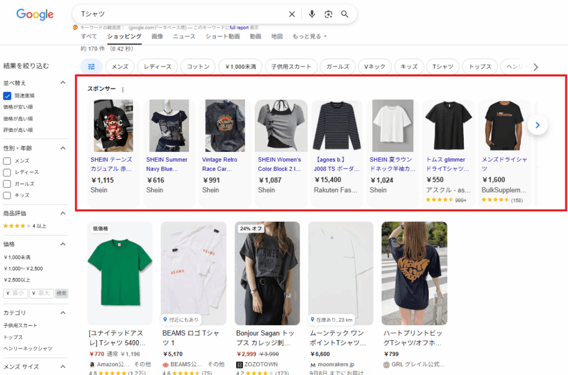Click the BEAMS seller icon
568x375 pixels.
tap(165, 364)
